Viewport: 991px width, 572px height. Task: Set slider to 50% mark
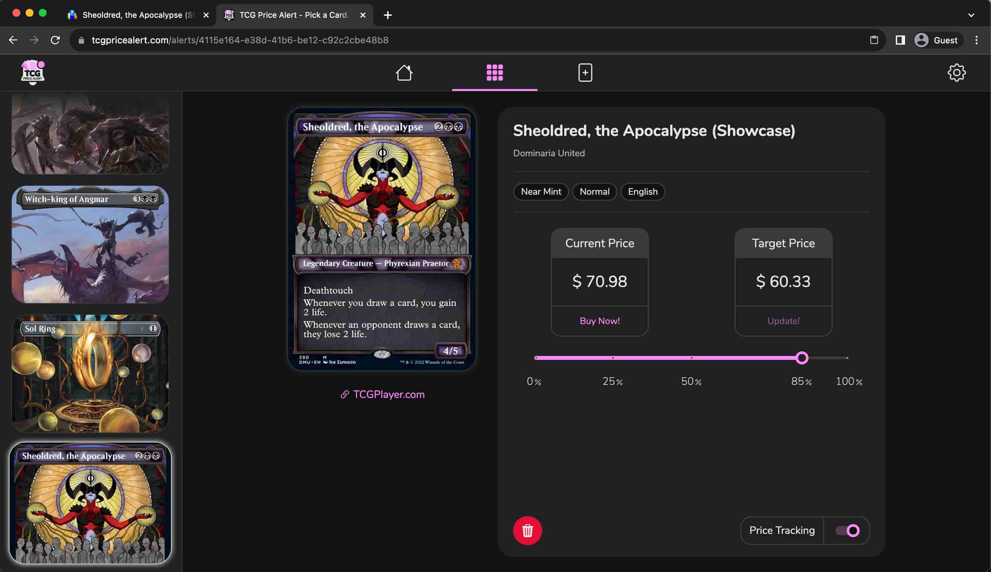click(x=691, y=358)
